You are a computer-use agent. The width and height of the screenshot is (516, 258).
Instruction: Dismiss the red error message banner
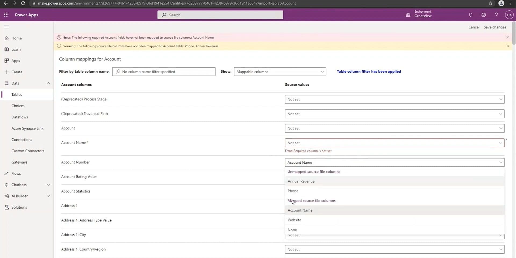[x=508, y=37]
